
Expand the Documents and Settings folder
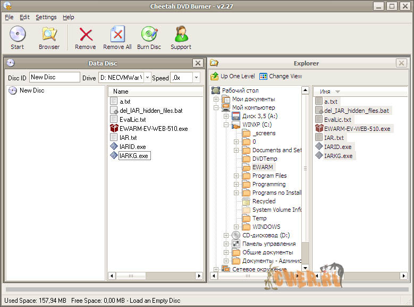(236, 150)
